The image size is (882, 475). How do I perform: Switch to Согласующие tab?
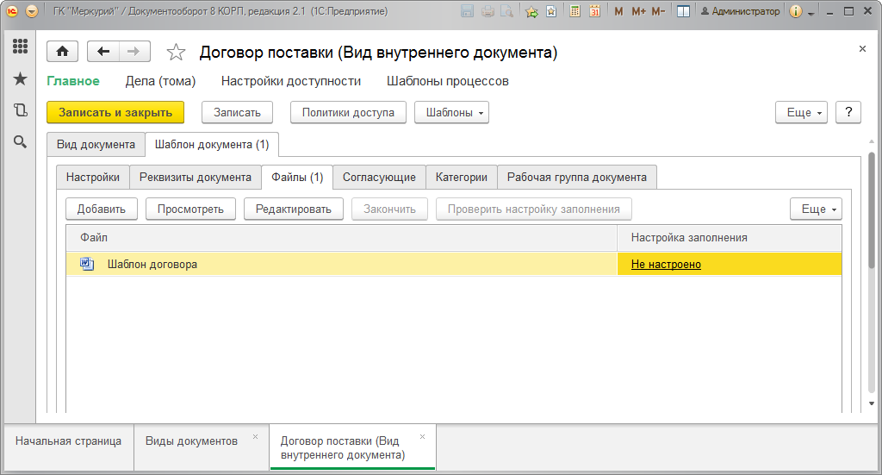point(379,178)
